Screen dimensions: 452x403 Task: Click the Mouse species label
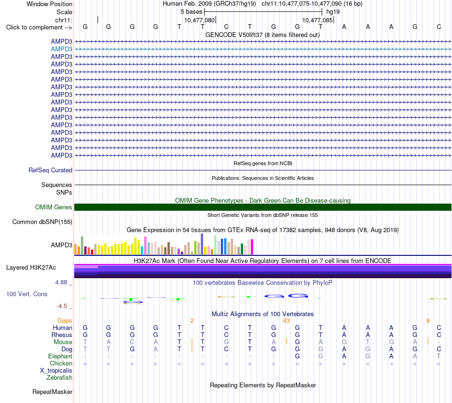[63, 342]
